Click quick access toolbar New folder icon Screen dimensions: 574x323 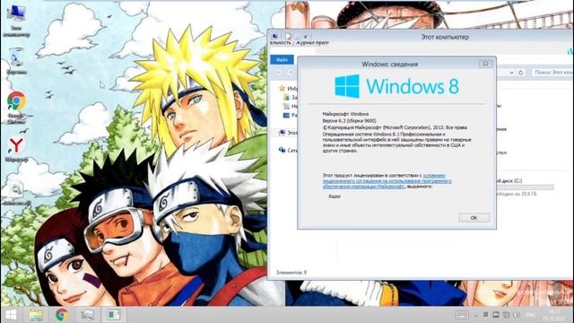pos(298,36)
